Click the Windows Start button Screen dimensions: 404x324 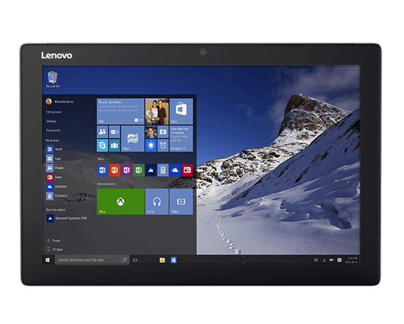click(x=48, y=260)
